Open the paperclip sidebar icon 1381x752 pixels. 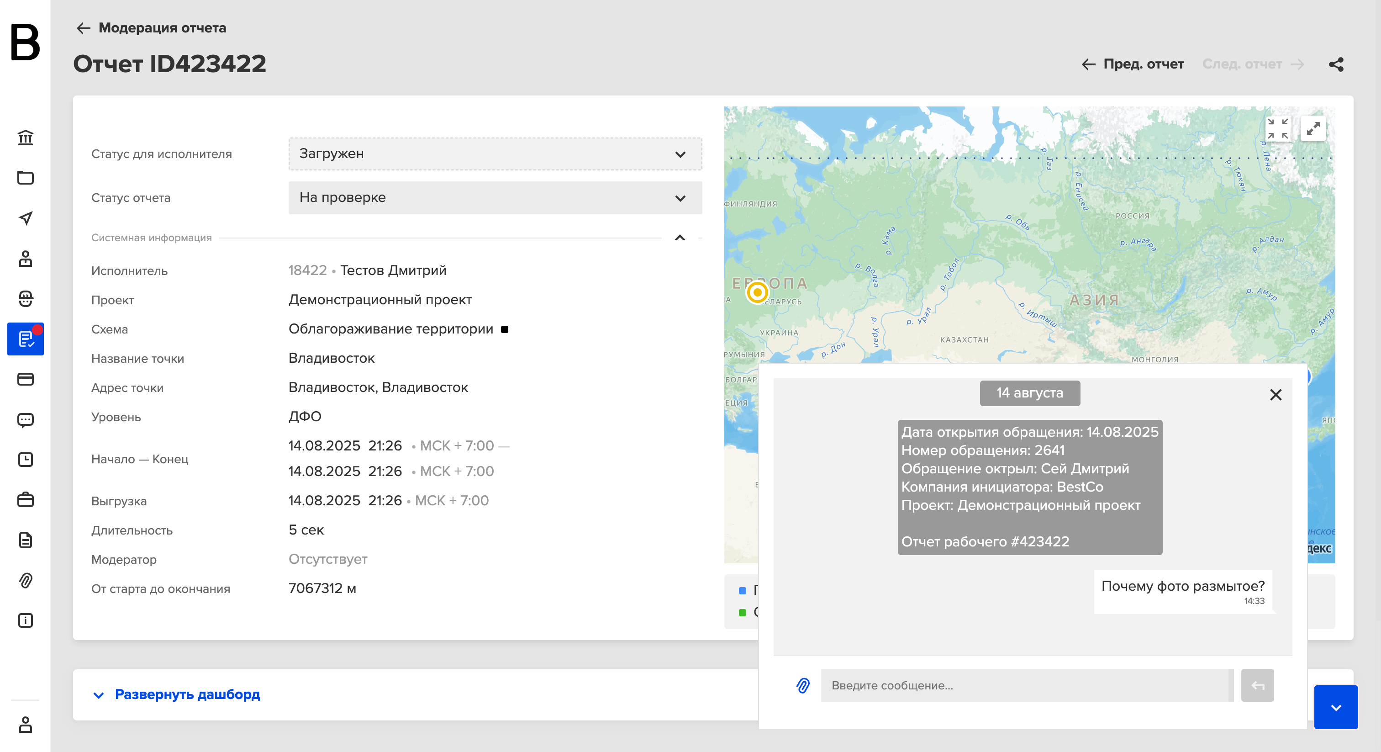pos(25,580)
